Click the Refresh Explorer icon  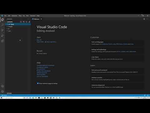pos(27,22)
